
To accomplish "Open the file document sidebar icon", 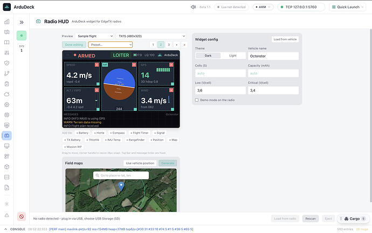I will (x=7, y=188).
